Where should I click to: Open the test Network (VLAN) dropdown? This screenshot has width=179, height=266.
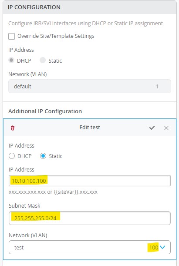(x=90, y=247)
